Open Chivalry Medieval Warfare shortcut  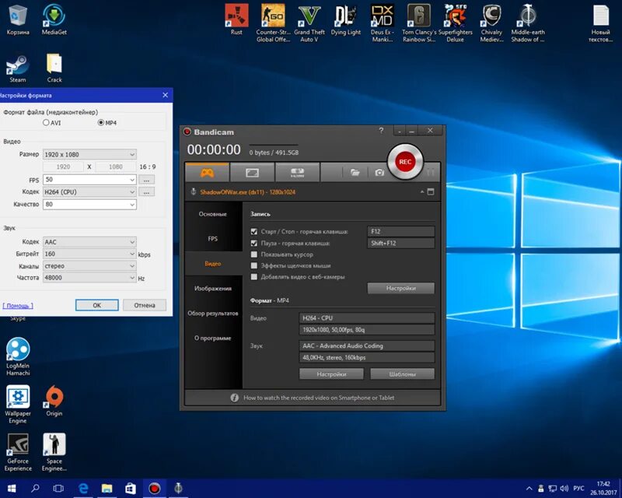[x=491, y=23]
